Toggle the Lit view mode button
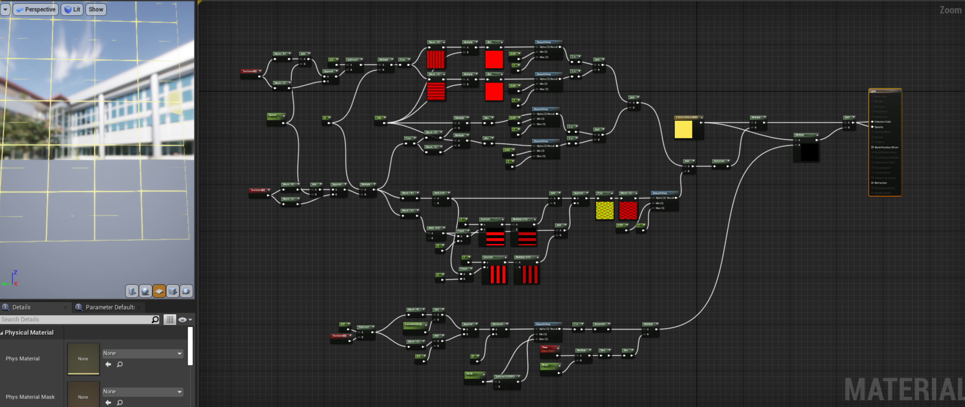The height and width of the screenshot is (407, 965). tap(72, 9)
